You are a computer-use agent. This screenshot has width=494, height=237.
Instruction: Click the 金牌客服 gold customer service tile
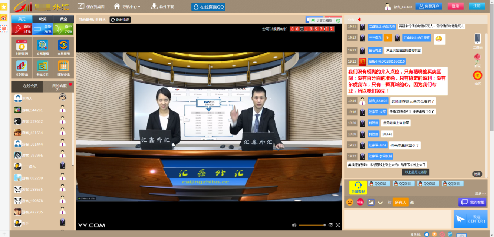point(358,187)
